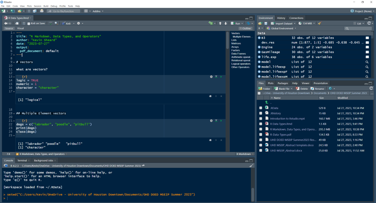This screenshot has height=203, width=376.
Task: Select Introduction to Rstudio.mp4 checkbox
Action: coord(261,119)
